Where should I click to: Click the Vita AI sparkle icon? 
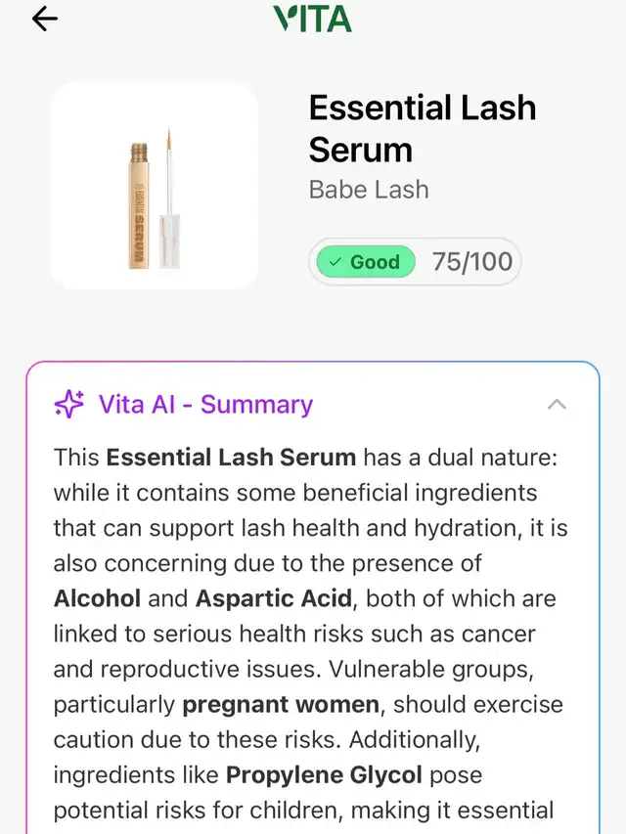pos(68,404)
